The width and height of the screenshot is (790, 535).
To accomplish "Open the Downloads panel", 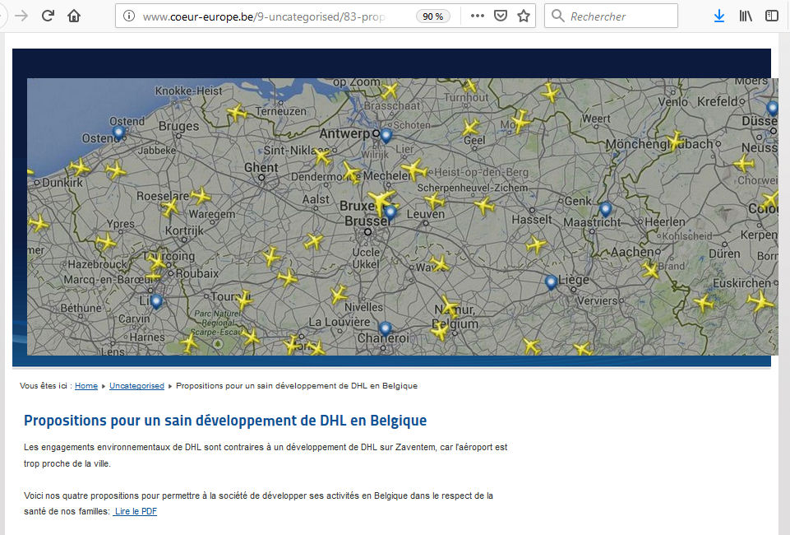I will tap(719, 16).
